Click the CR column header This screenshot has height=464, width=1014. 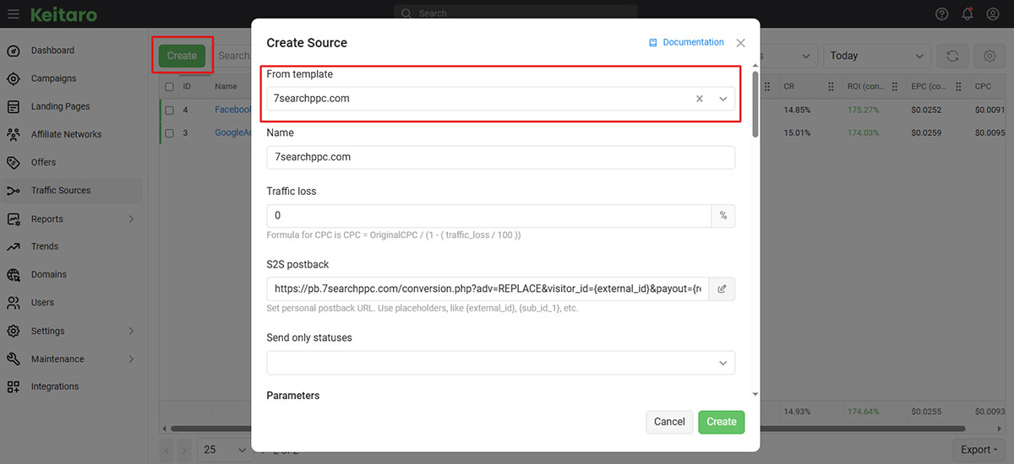point(789,87)
